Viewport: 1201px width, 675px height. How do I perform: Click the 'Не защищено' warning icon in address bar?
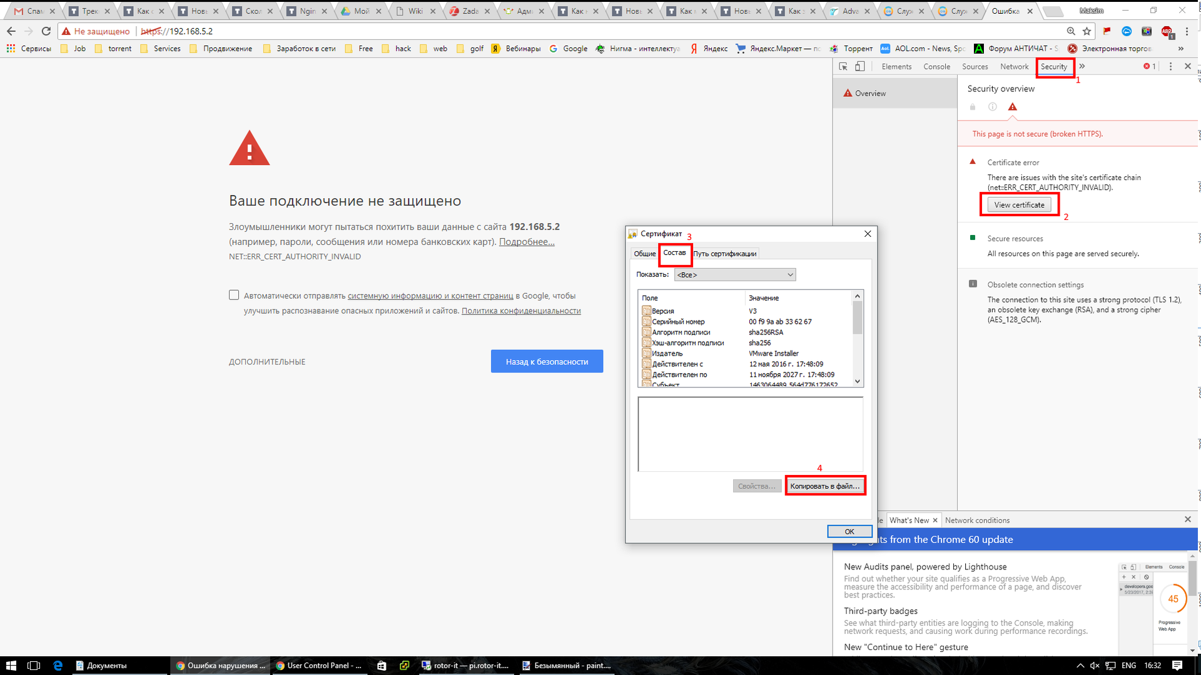66,31
